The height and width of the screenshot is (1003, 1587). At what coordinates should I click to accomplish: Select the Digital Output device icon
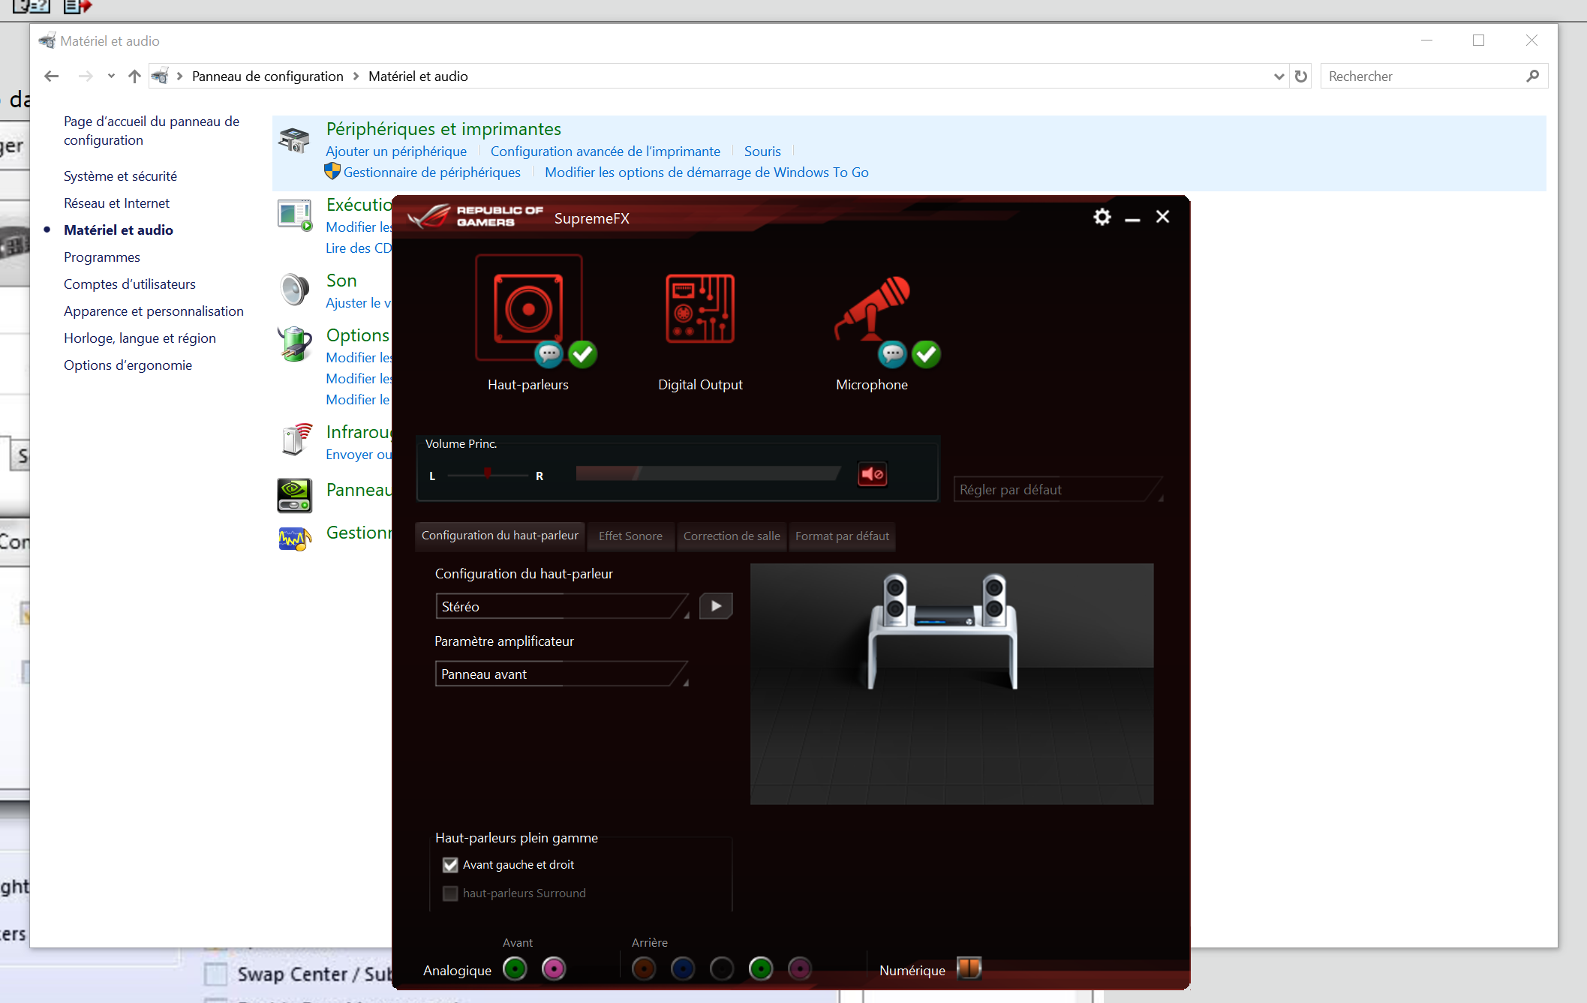pyautogui.click(x=699, y=309)
